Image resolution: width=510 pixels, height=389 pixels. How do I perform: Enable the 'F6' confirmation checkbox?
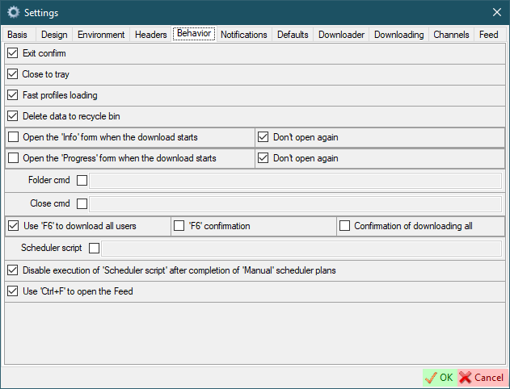pyautogui.click(x=179, y=226)
